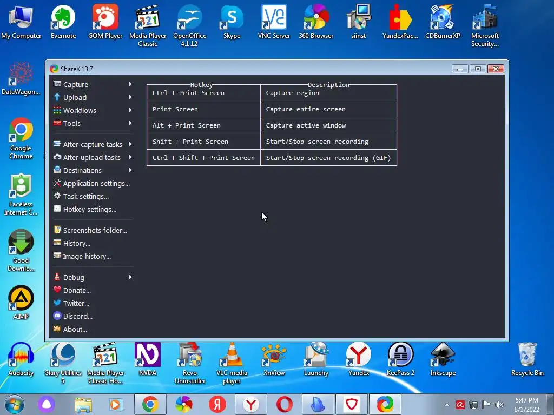Expand the After capture tasks arrow
The image size is (554, 415).
pyautogui.click(x=130, y=144)
